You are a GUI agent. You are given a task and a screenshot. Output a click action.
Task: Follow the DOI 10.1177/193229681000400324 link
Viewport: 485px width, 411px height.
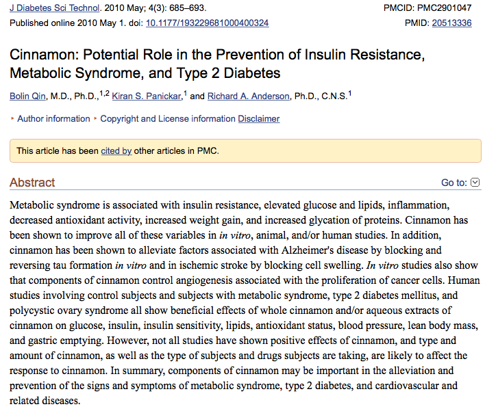click(207, 23)
